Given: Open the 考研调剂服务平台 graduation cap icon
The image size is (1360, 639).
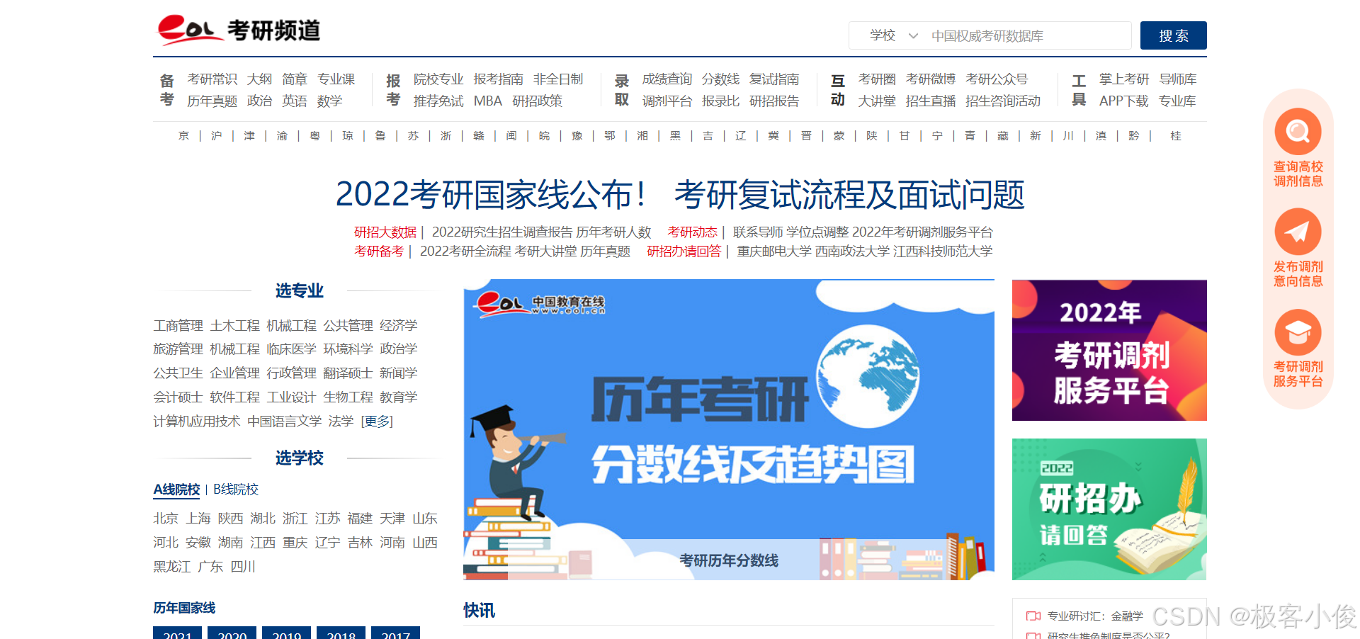Looking at the screenshot, I should (1298, 332).
